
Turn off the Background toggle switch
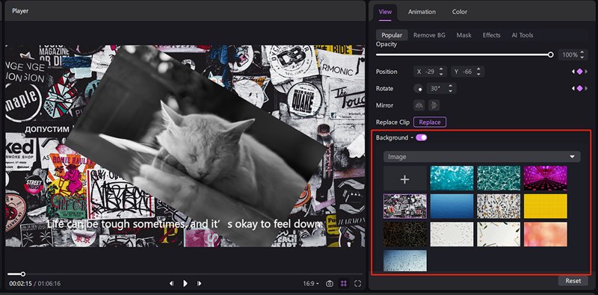tap(422, 137)
